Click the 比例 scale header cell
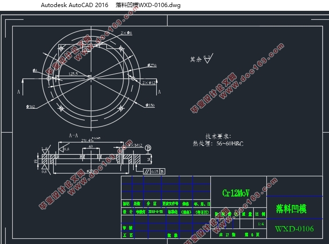This screenshot has width=329, height=244. pos(260,214)
